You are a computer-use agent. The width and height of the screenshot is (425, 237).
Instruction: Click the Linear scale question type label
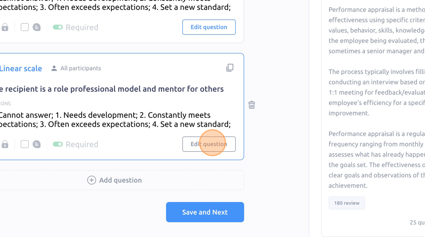21,69
